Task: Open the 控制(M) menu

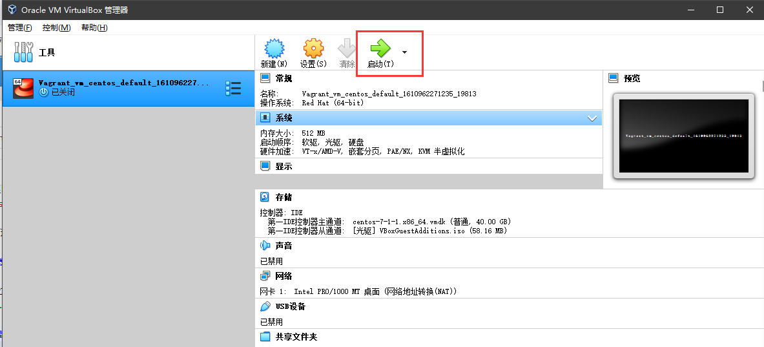Action: coord(56,28)
